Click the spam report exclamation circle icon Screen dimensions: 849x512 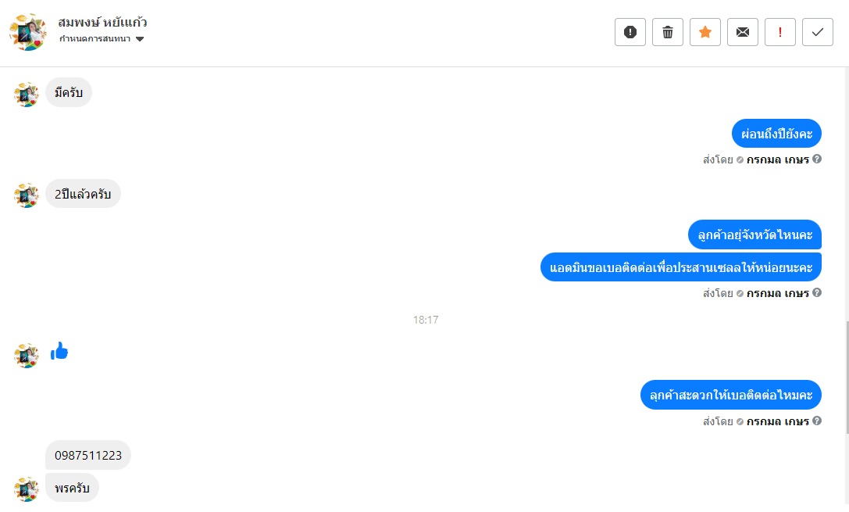click(x=630, y=32)
